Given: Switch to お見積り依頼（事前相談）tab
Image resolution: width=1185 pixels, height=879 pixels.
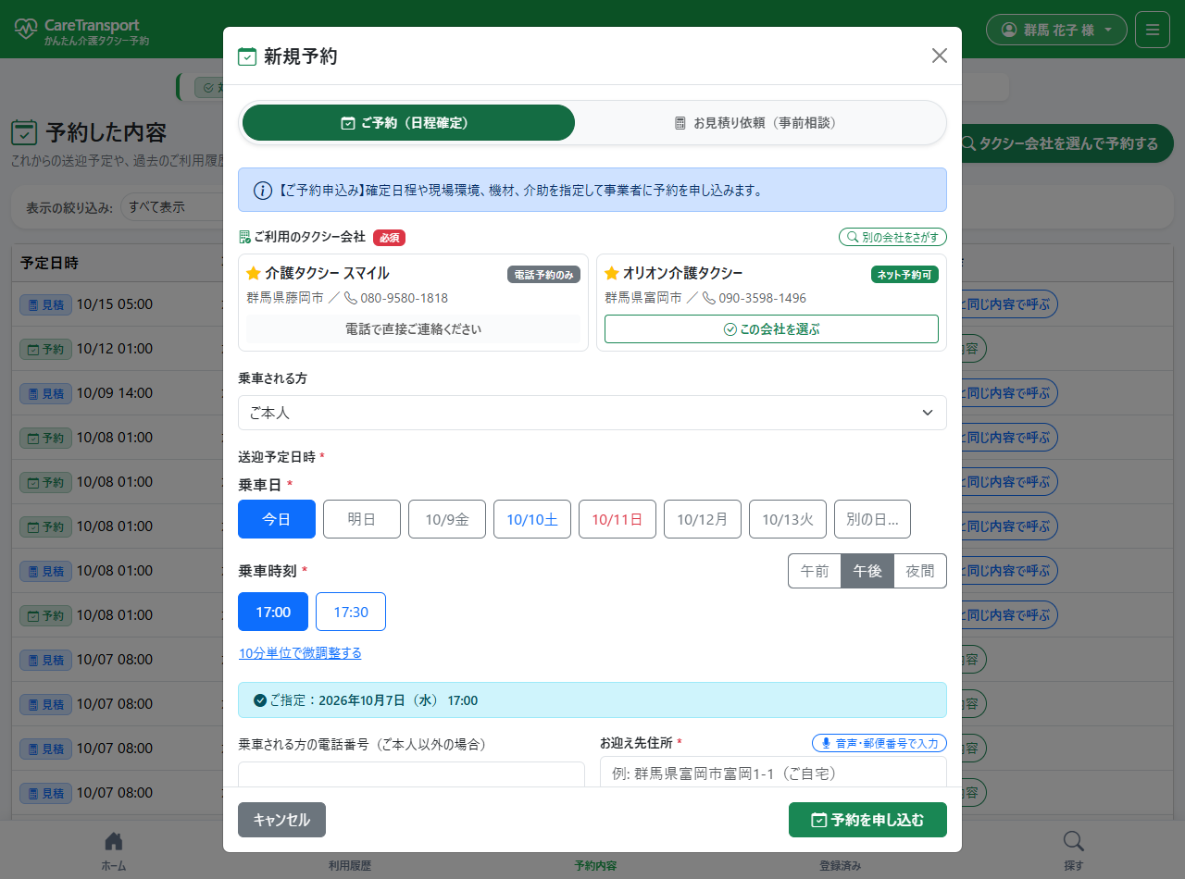Looking at the screenshot, I should (759, 123).
